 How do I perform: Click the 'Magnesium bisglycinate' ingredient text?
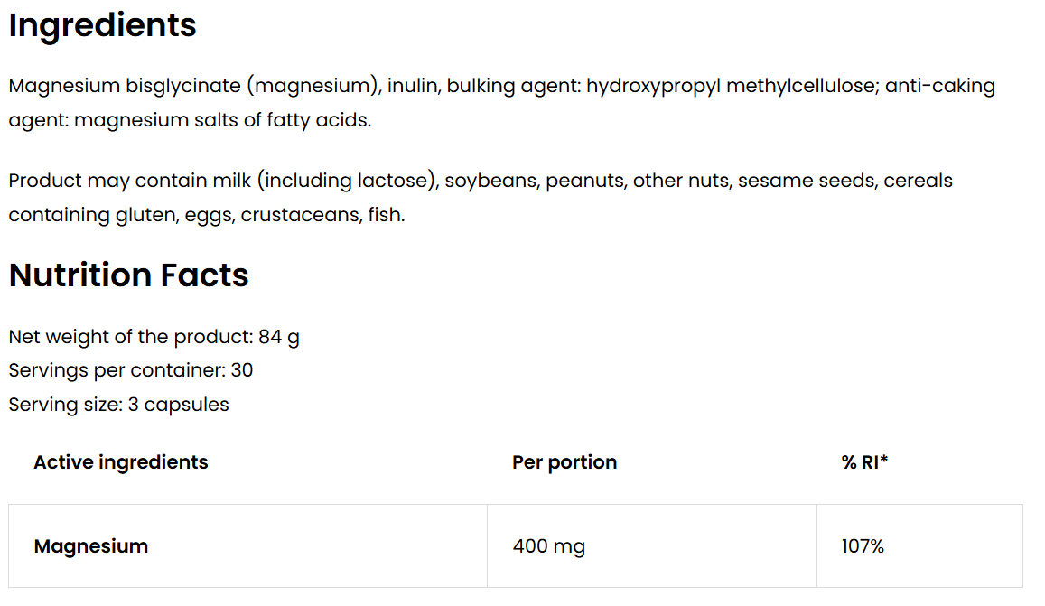pyautogui.click(x=125, y=87)
